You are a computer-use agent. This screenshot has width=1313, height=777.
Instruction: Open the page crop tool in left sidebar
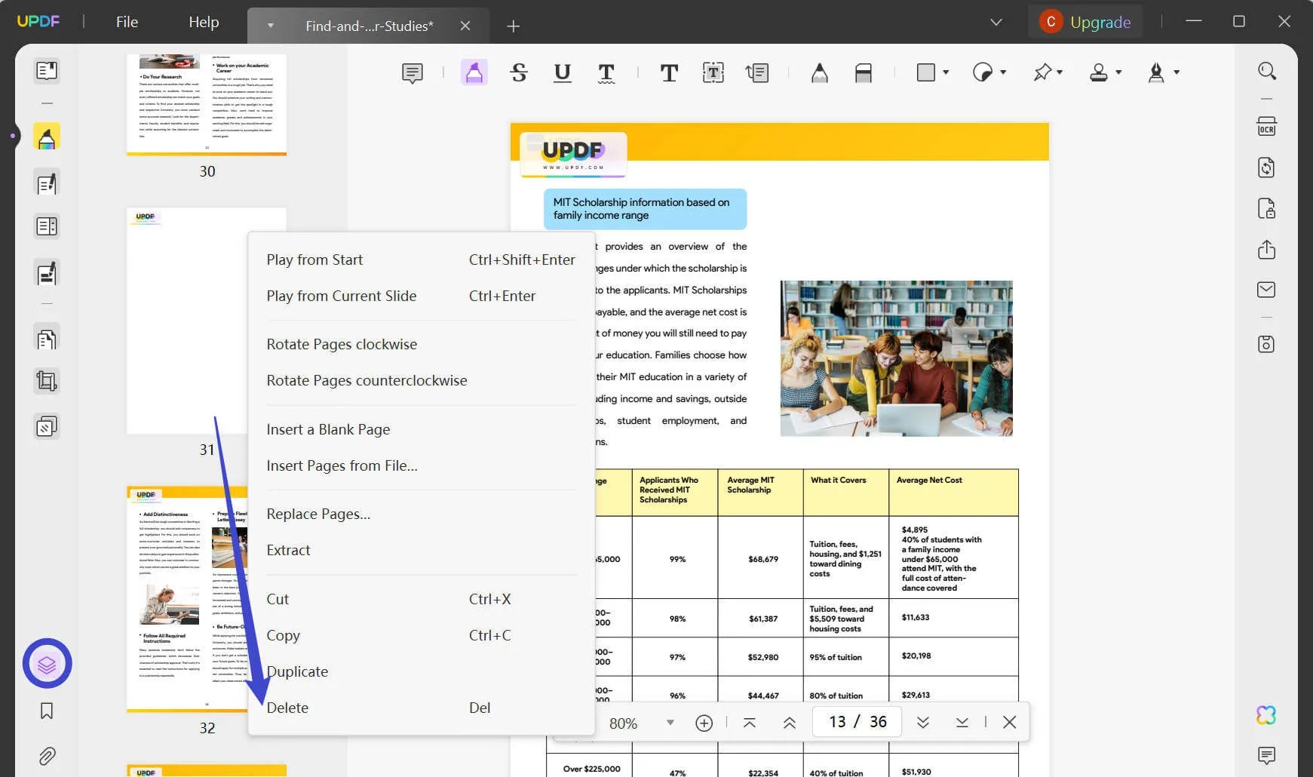(47, 381)
